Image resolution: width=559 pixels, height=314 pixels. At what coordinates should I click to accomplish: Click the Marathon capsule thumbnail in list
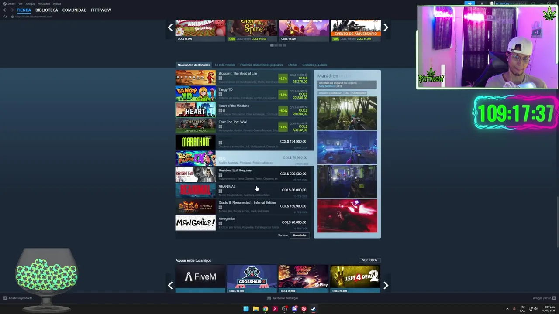pyautogui.click(x=195, y=142)
